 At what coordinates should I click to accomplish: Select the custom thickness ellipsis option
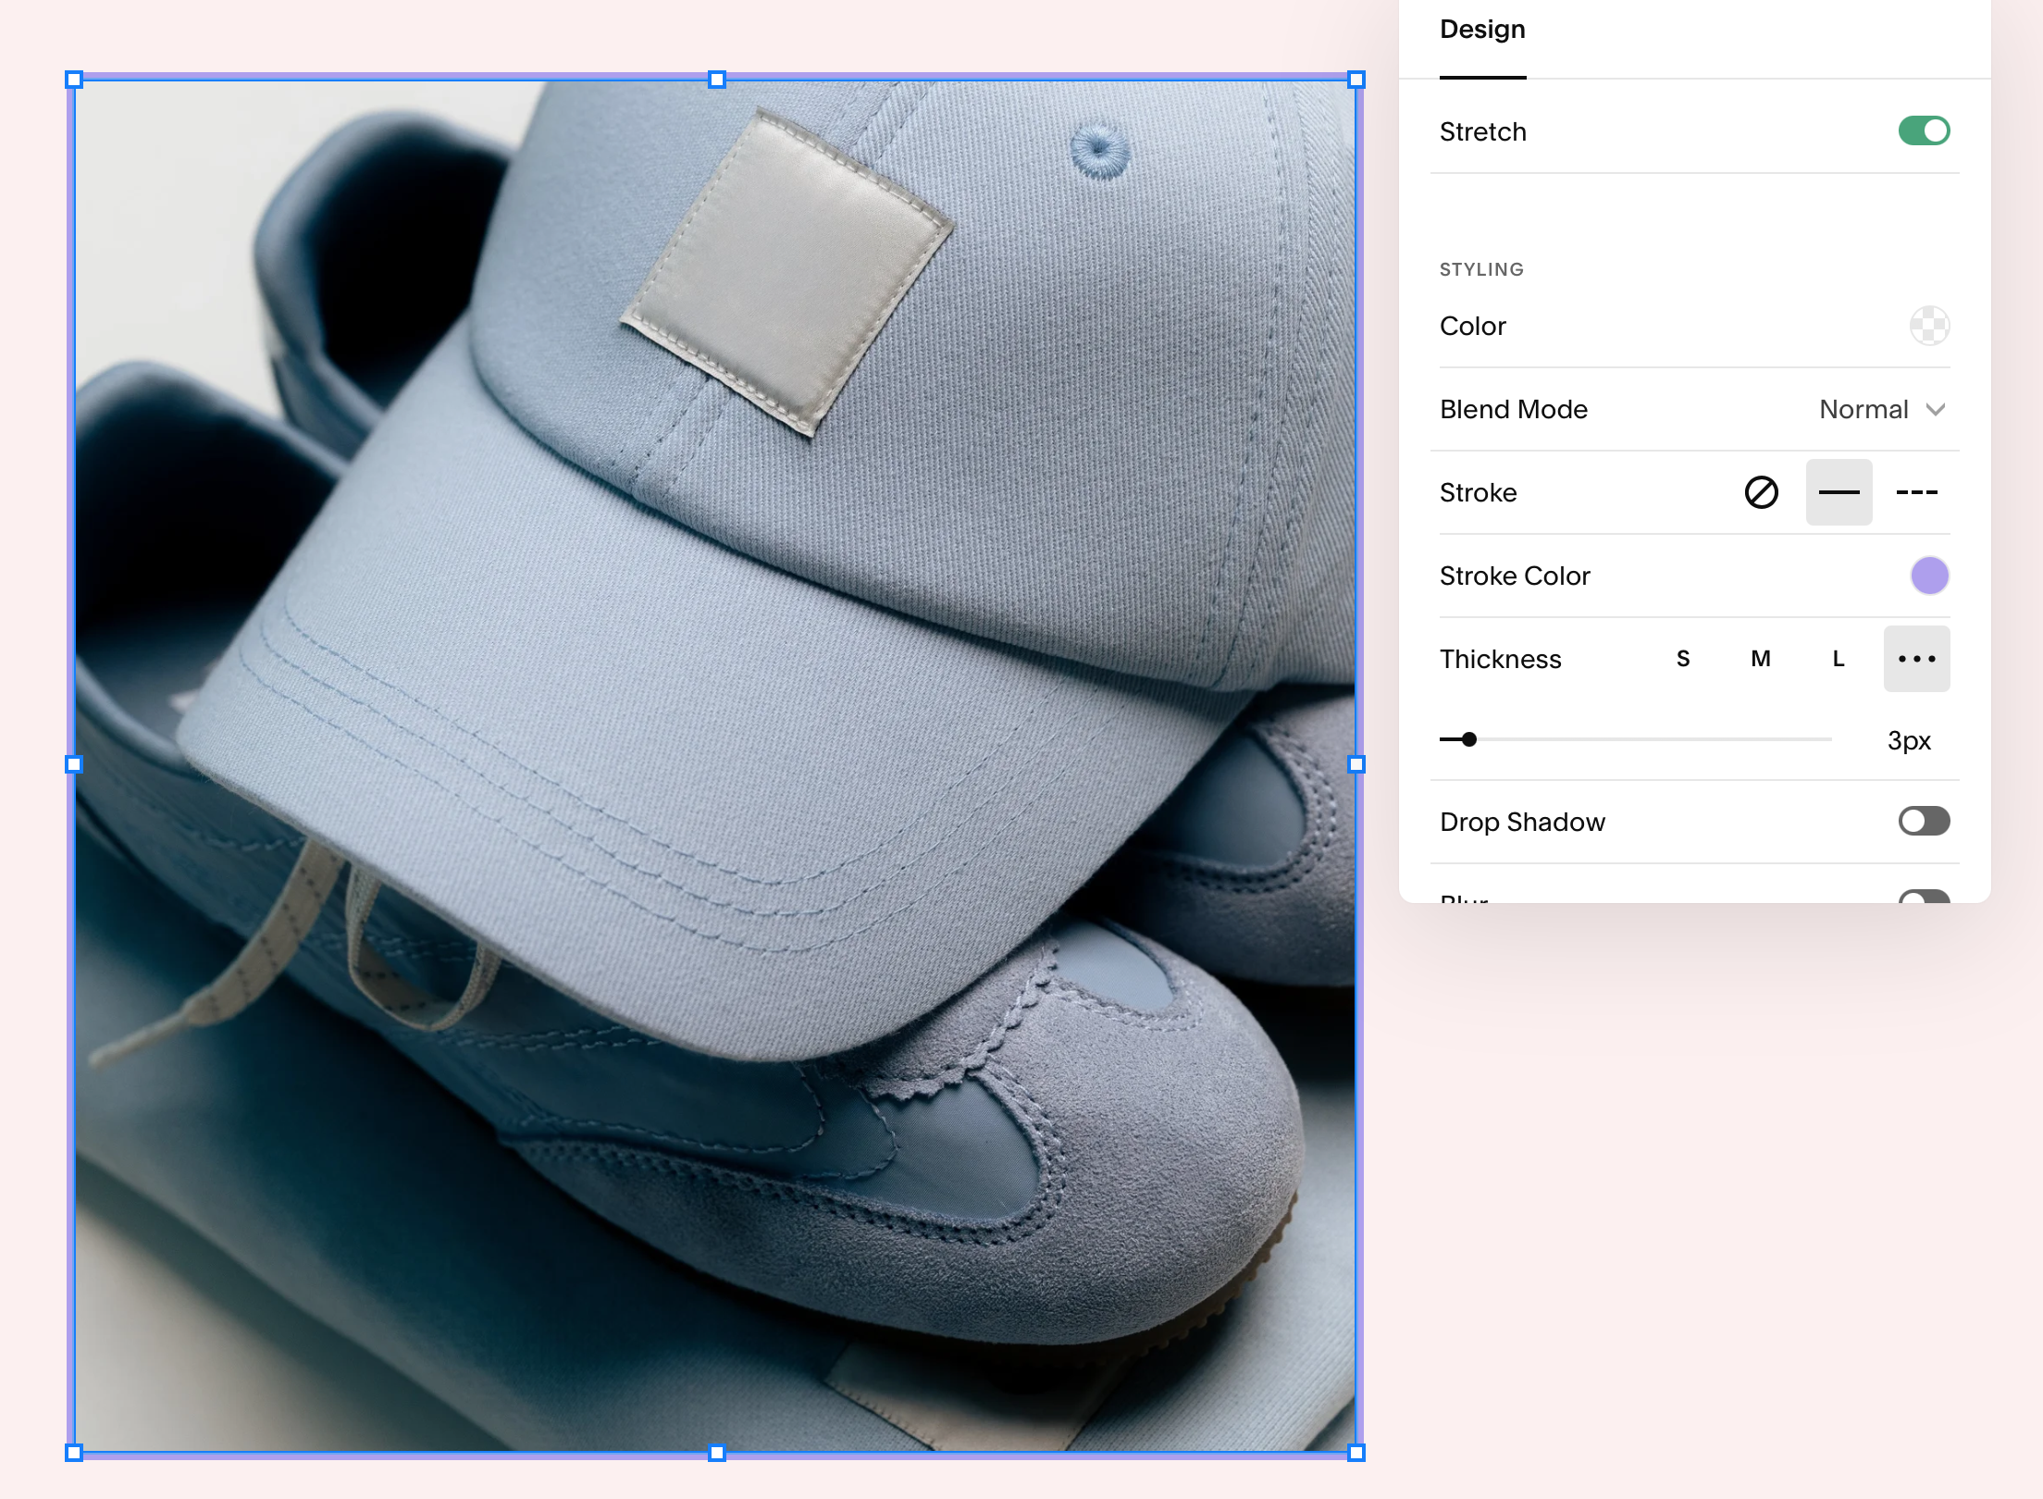click(1916, 659)
